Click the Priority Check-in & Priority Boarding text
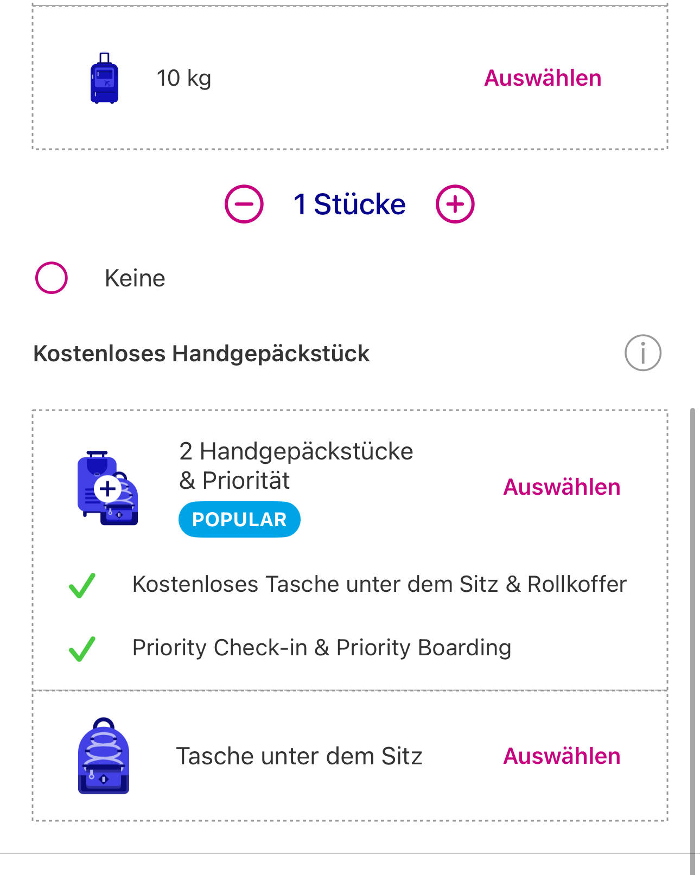Image resolution: width=700 pixels, height=875 pixels. [322, 648]
